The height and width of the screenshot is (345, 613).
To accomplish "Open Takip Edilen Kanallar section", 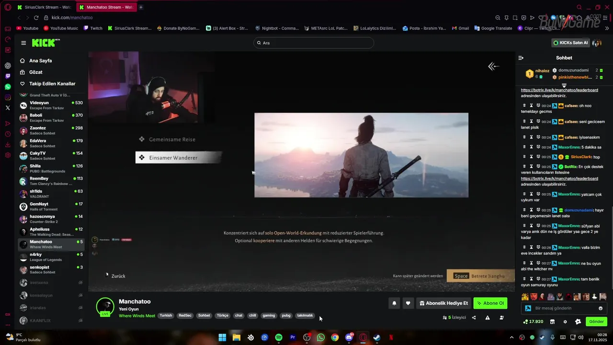I will point(48,84).
